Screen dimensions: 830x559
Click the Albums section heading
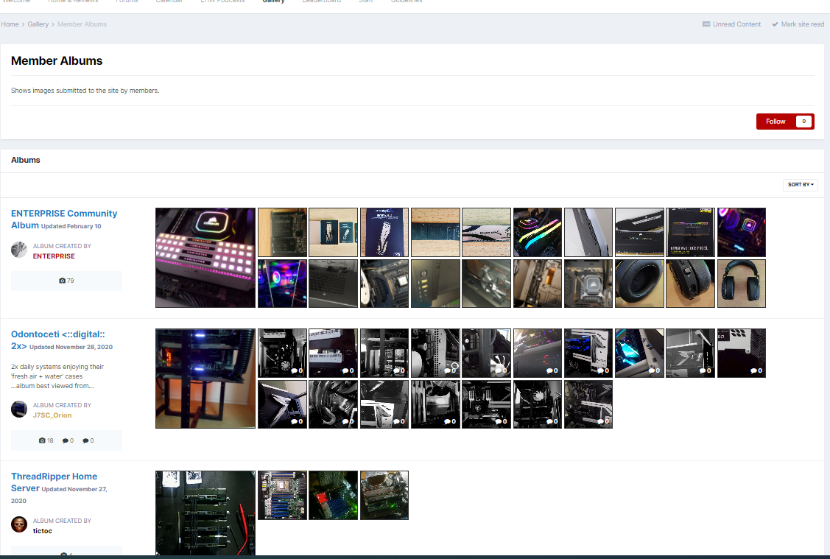(25, 160)
